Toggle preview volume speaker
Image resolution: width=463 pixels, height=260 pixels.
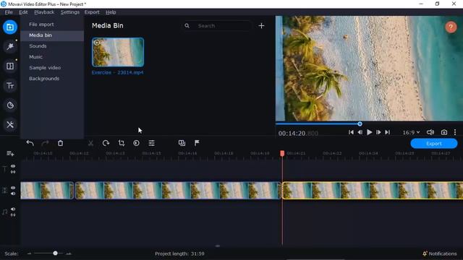(430, 132)
